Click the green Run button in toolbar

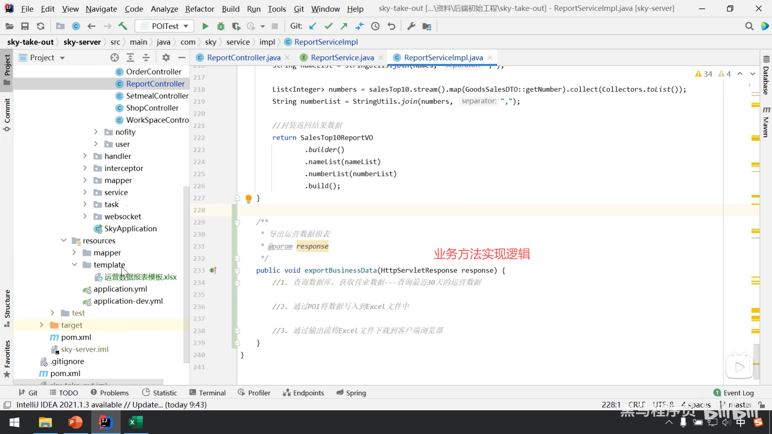(205, 26)
